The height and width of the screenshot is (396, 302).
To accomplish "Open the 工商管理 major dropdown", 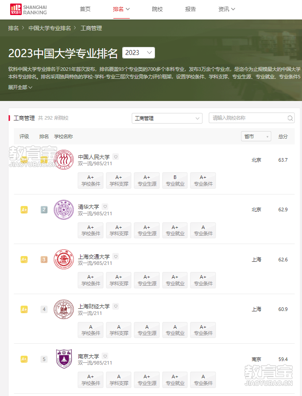I will click(x=167, y=118).
